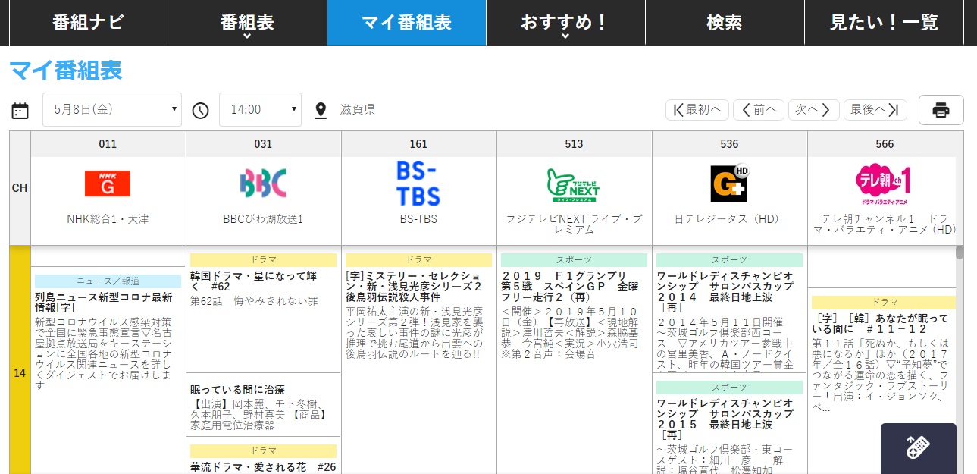Image resolution: width=977 pixels, height=474 pixels.
Task: Click channel number 536 header
Action: (x=729, y=144)
